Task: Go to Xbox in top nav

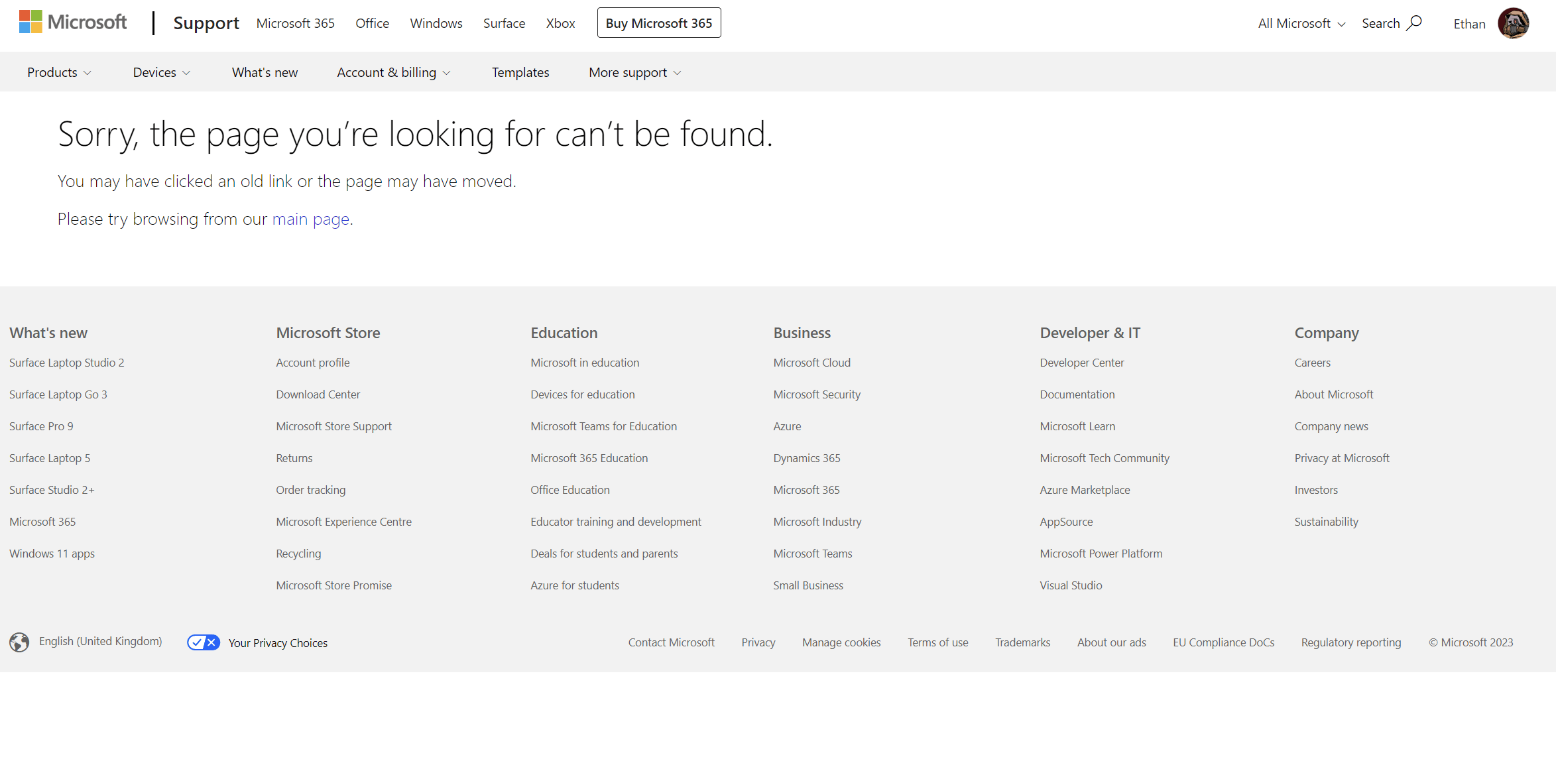Action: point(560,23)
